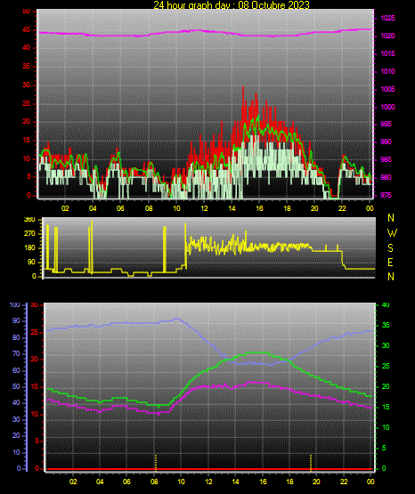Click the yellow sunrise marker near 08h
The width and height of the screenshot is (415, 494).
click(155, 462)
